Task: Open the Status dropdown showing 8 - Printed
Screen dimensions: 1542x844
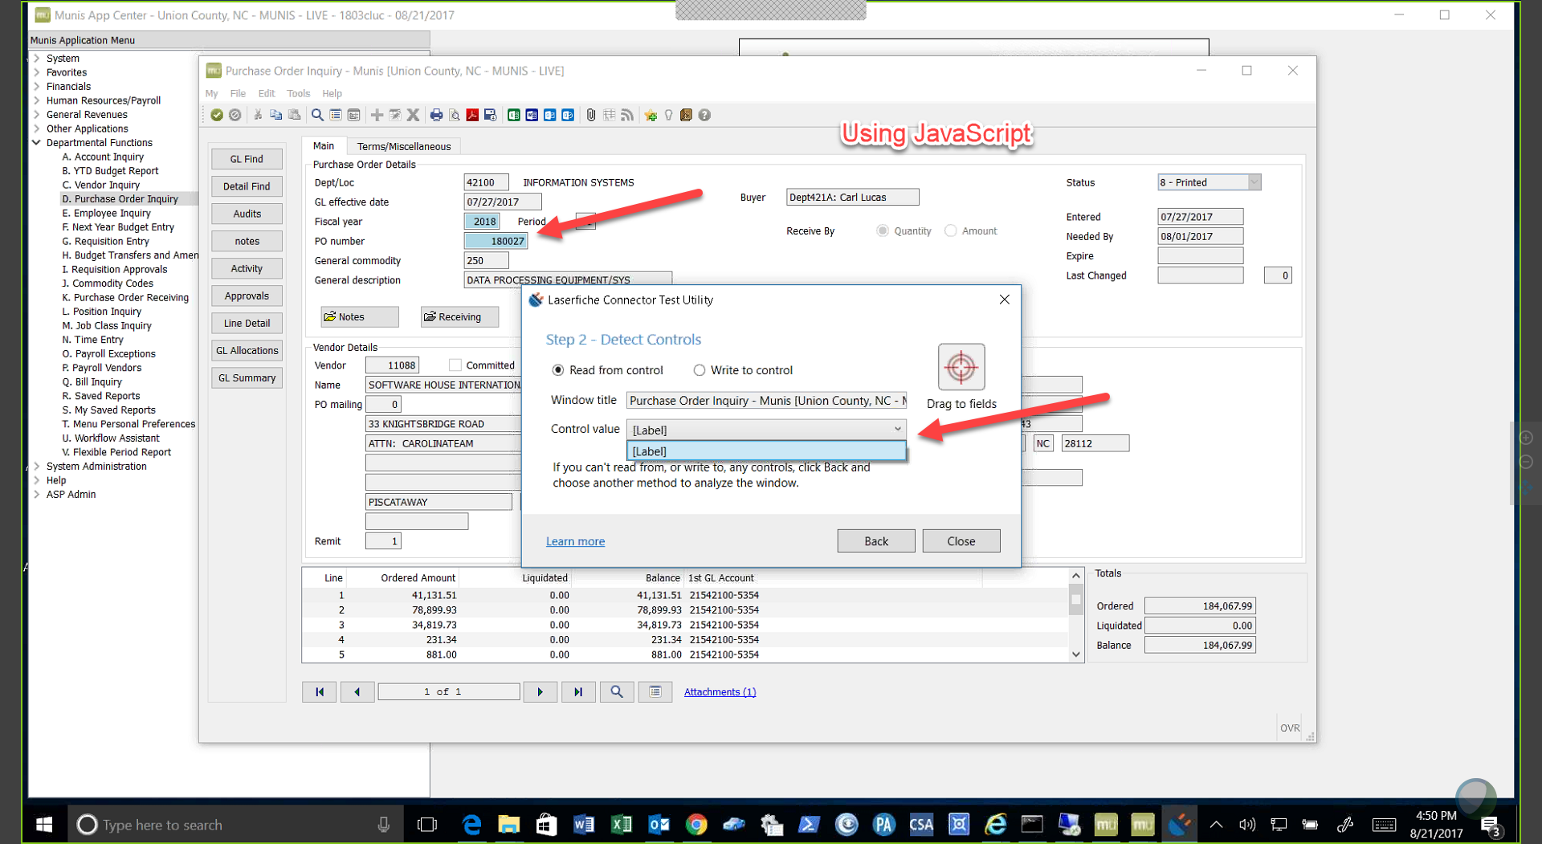Action: tap(1253, 182)
